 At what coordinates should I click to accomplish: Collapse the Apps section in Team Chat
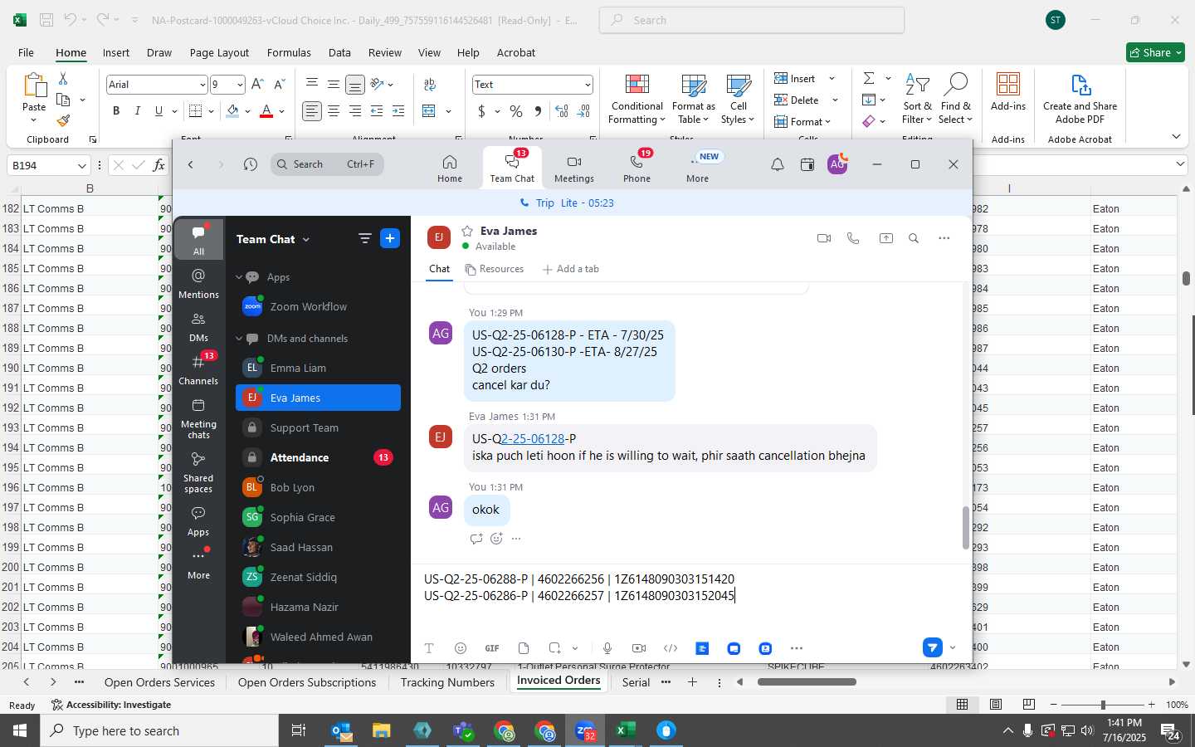(x=239, y=277)
